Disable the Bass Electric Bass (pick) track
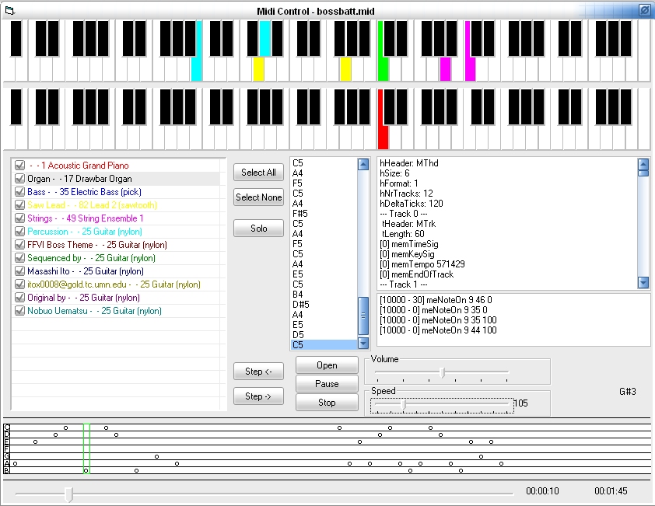 point(19,192)
